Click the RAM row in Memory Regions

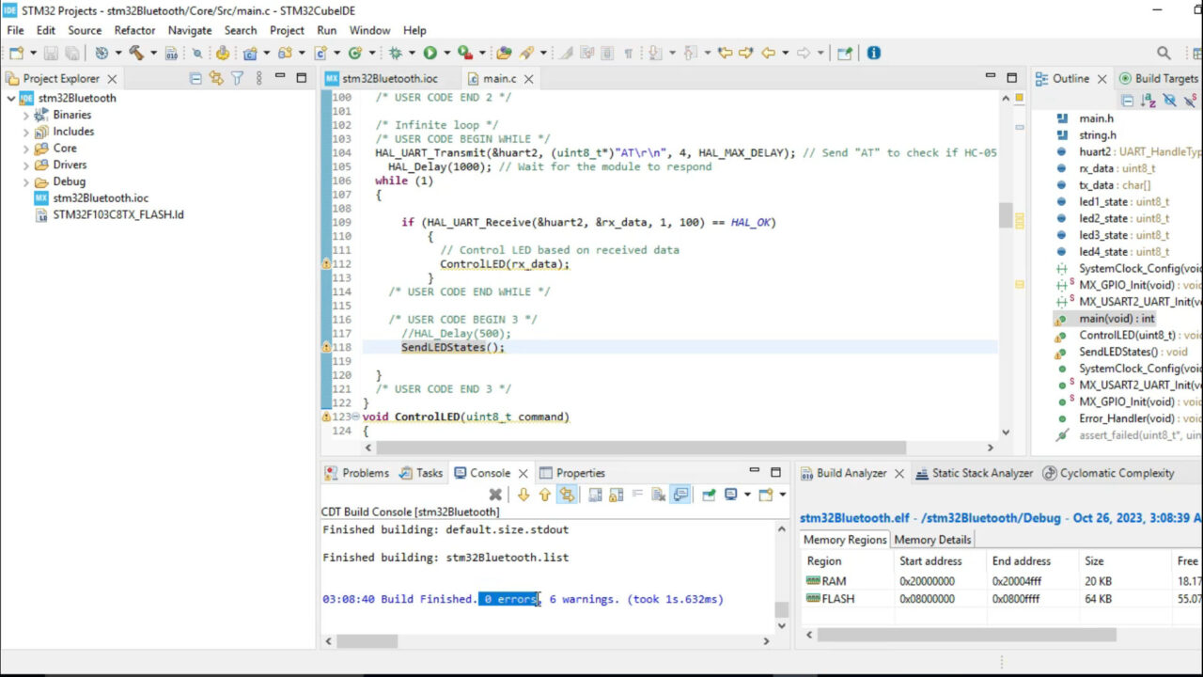coord(1002,581)
